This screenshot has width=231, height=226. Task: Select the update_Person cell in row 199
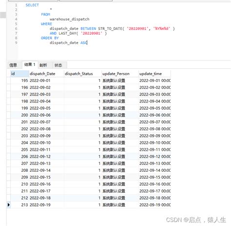[x=120, y=108]
